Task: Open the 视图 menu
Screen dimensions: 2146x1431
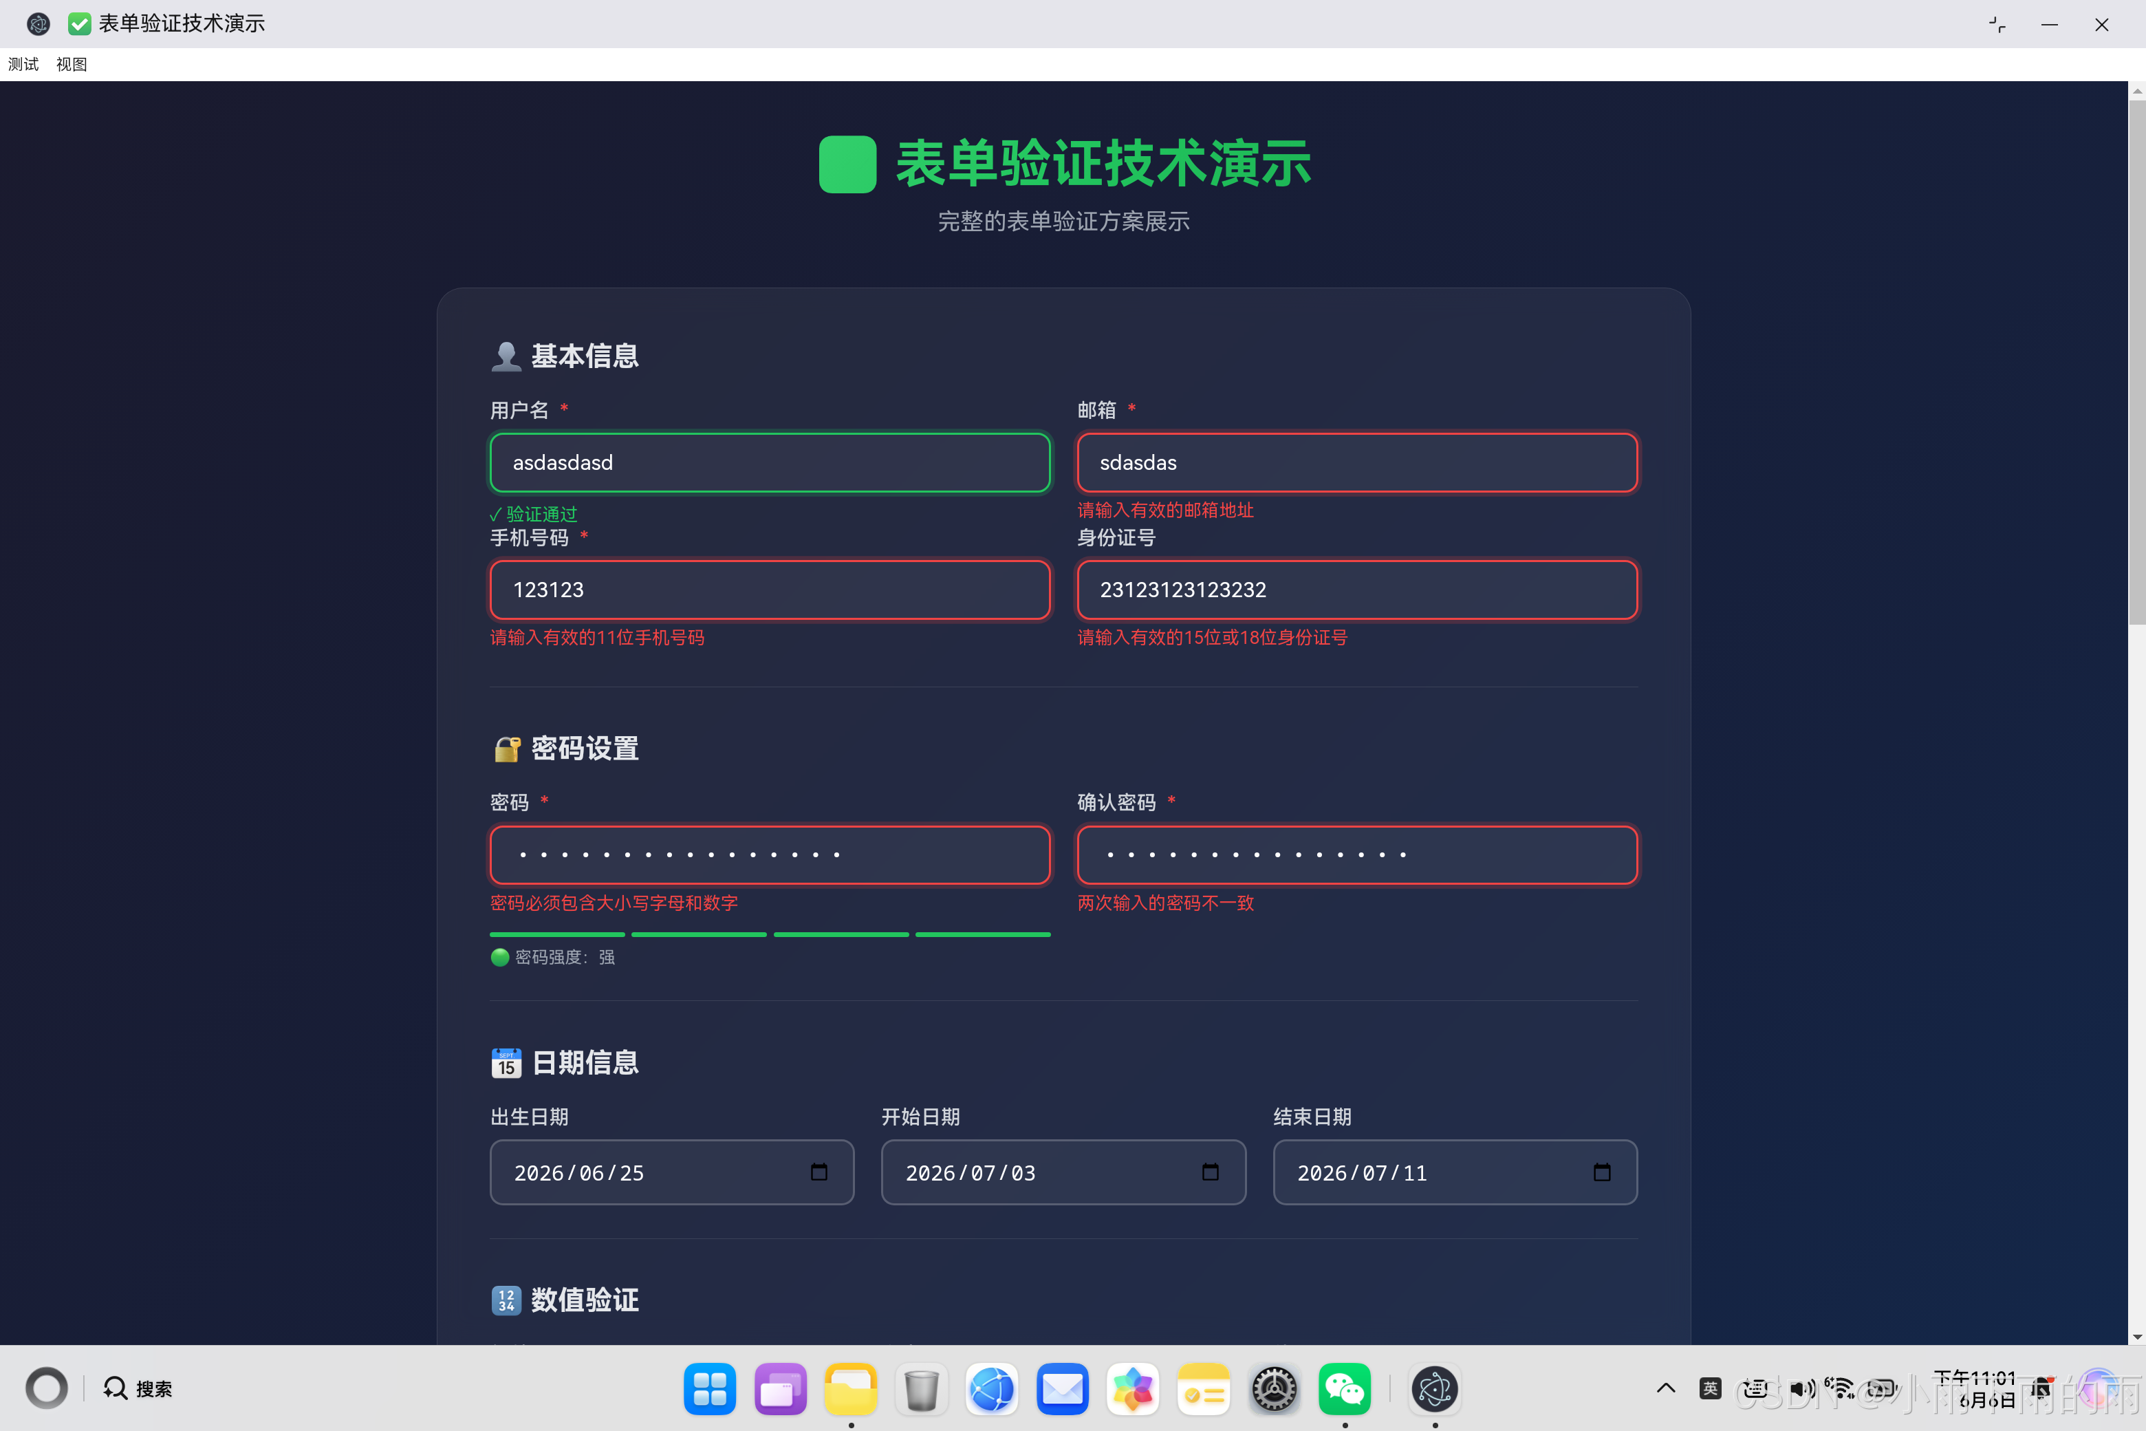Action: 71,64
